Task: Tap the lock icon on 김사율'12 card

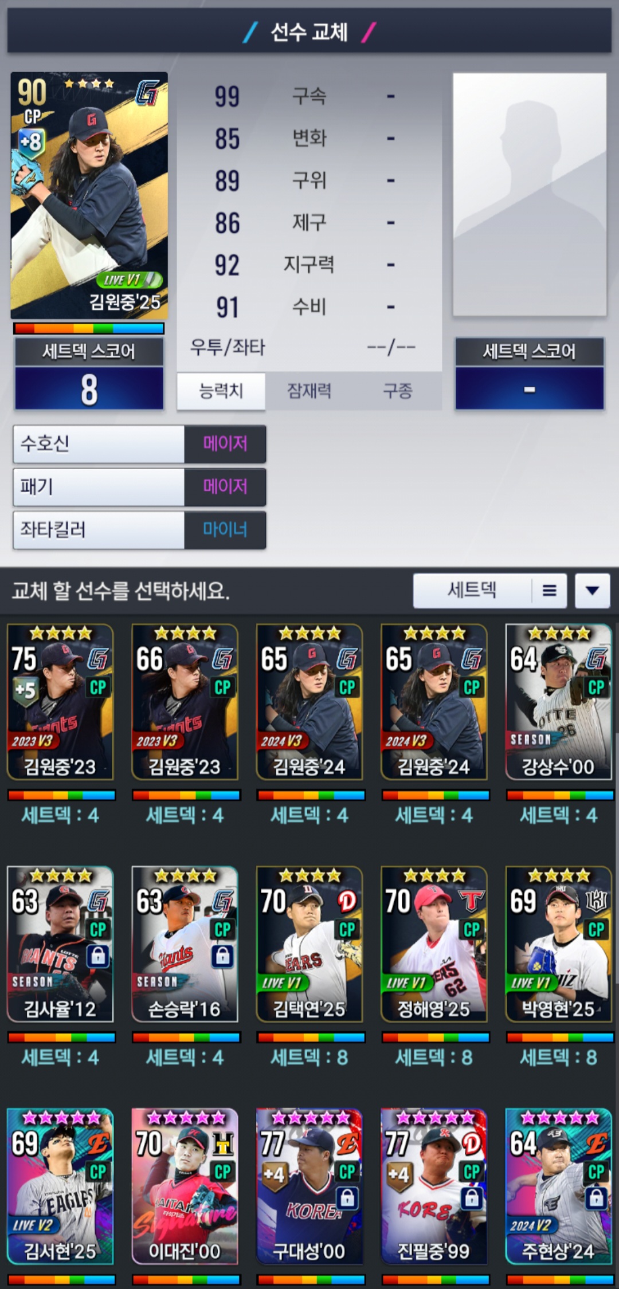Action: (x=98, y=956)
